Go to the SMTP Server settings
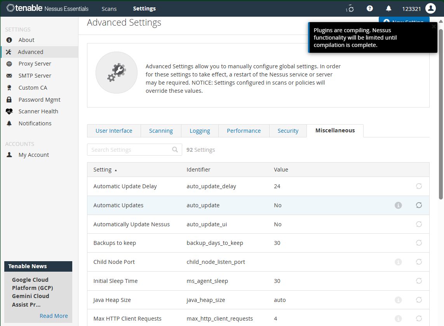The image size is (444, 326). click(x=35, y=76)
